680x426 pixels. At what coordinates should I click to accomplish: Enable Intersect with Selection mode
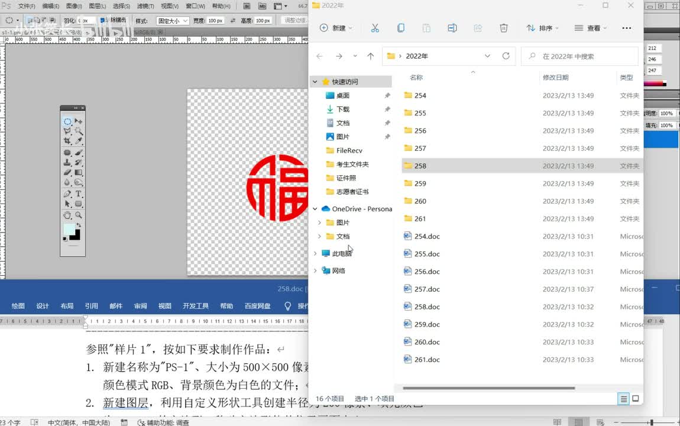[52, 20]
